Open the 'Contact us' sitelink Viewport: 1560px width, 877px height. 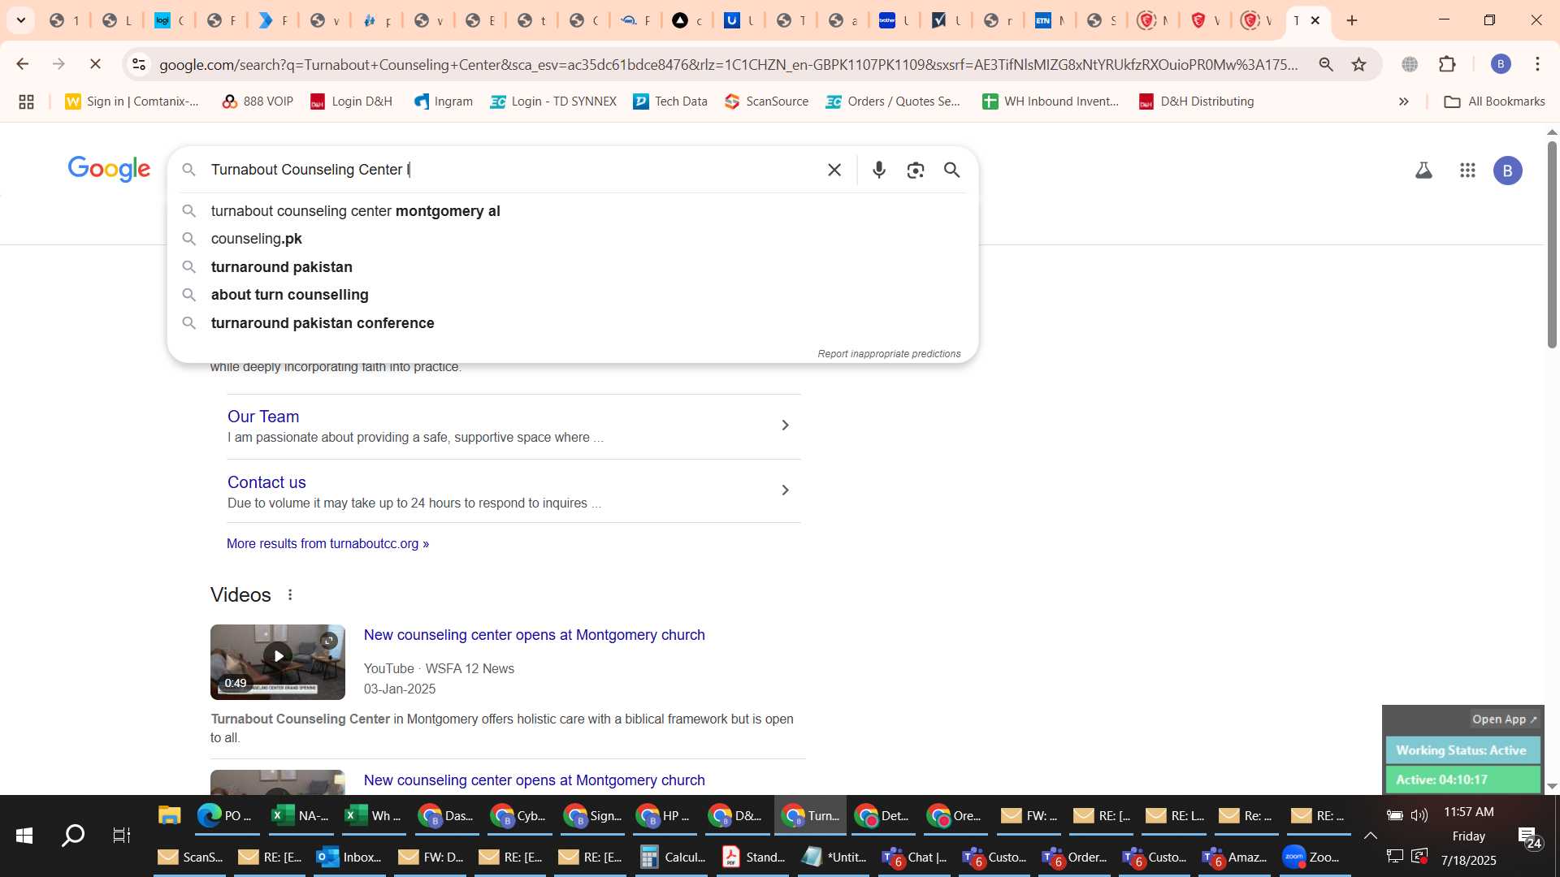click(x=266, y=482)
